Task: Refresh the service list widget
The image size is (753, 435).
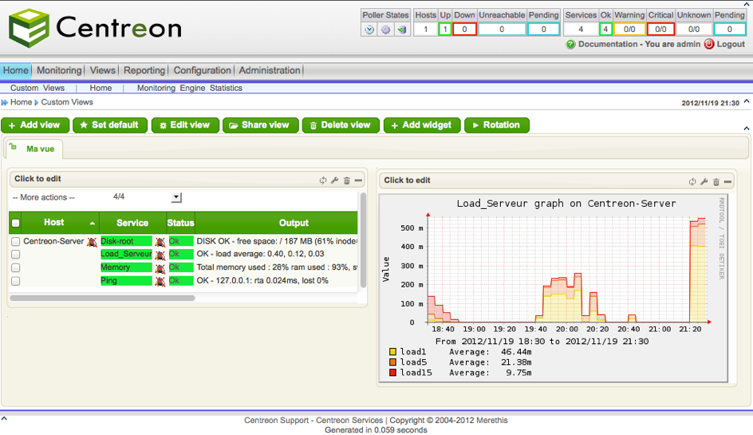Action: point(323,180)
